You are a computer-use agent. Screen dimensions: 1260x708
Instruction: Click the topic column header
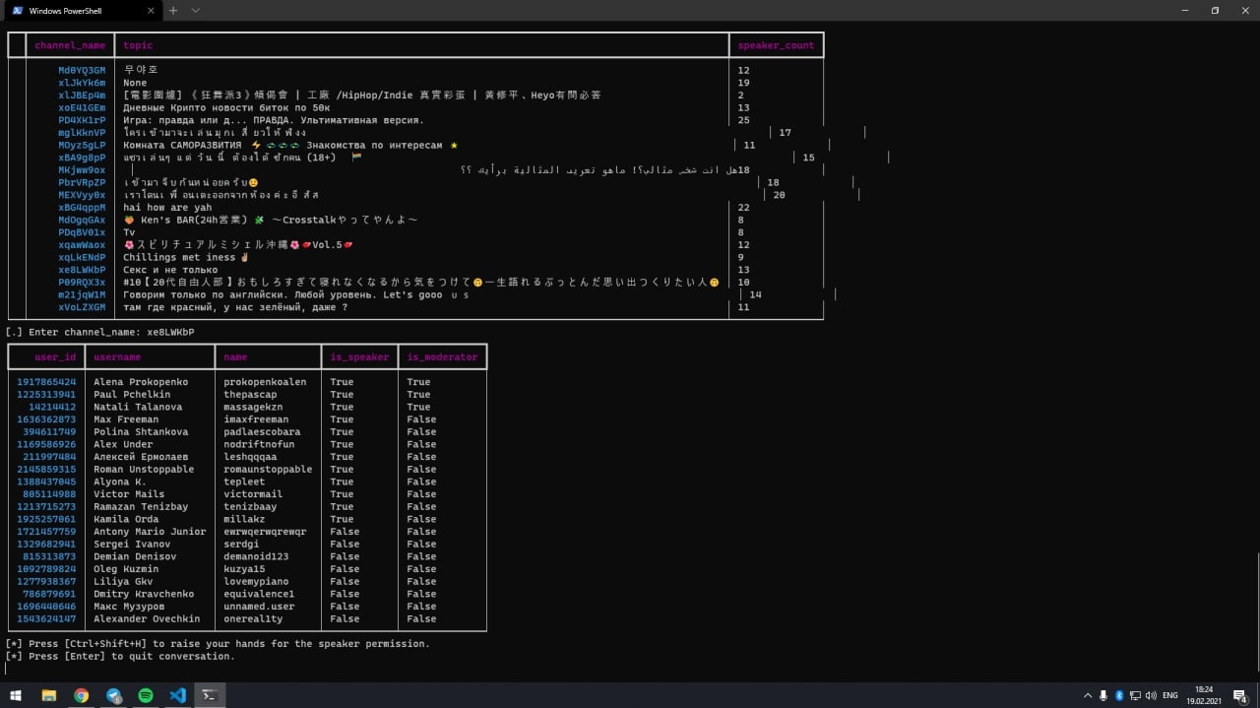138,45
